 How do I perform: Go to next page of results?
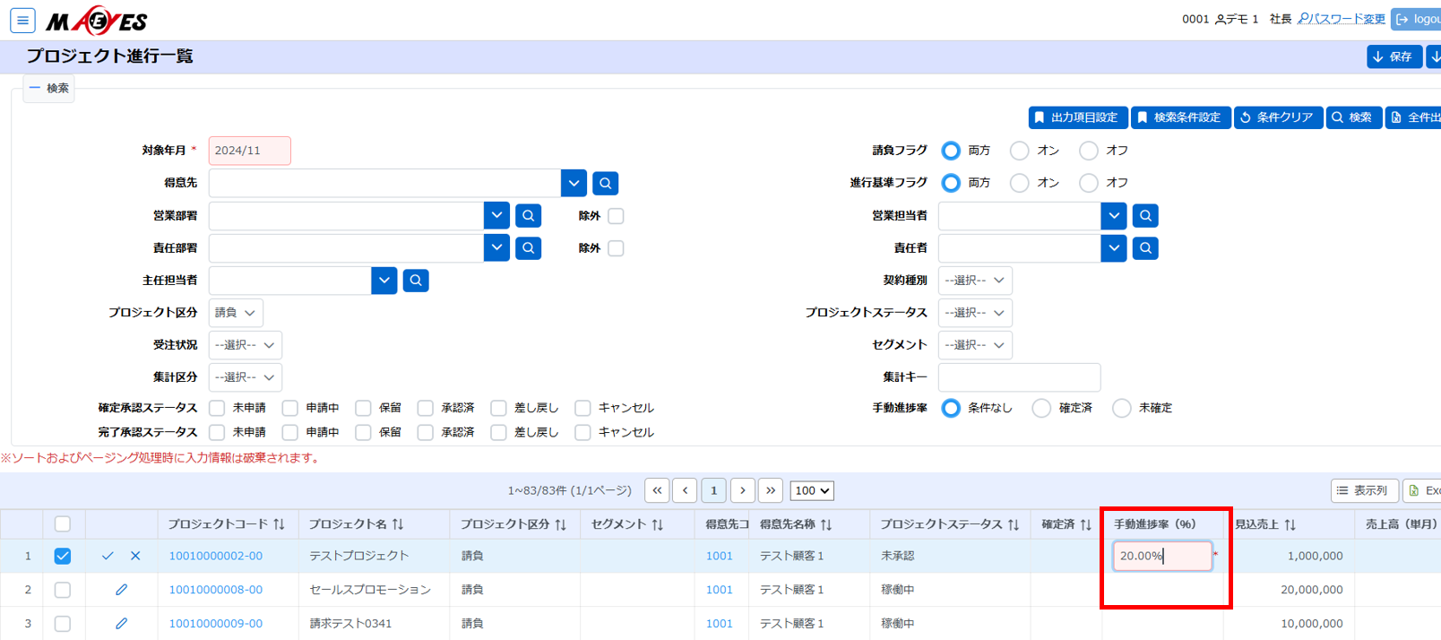pyautogui.click(x=742, y=490)
